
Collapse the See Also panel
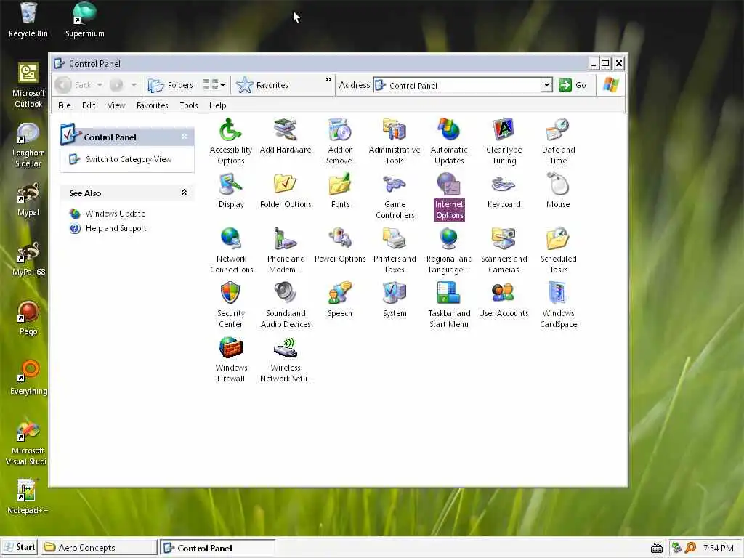184,192
